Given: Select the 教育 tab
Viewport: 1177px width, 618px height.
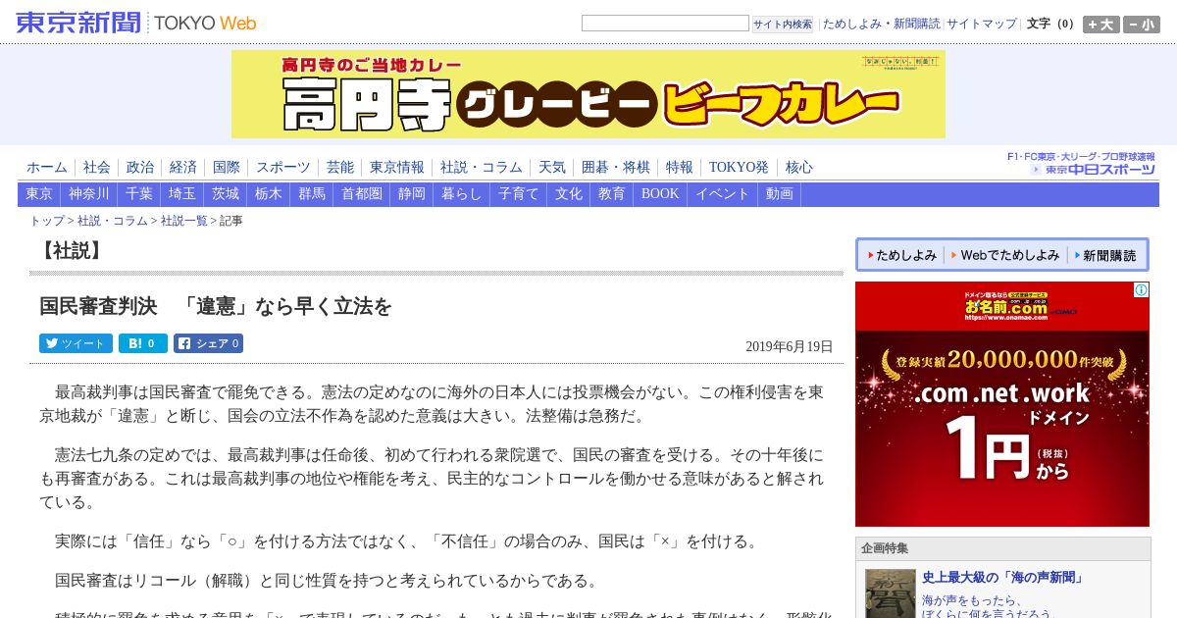Looking at the screenshot, I should click(x=612, y=194).
